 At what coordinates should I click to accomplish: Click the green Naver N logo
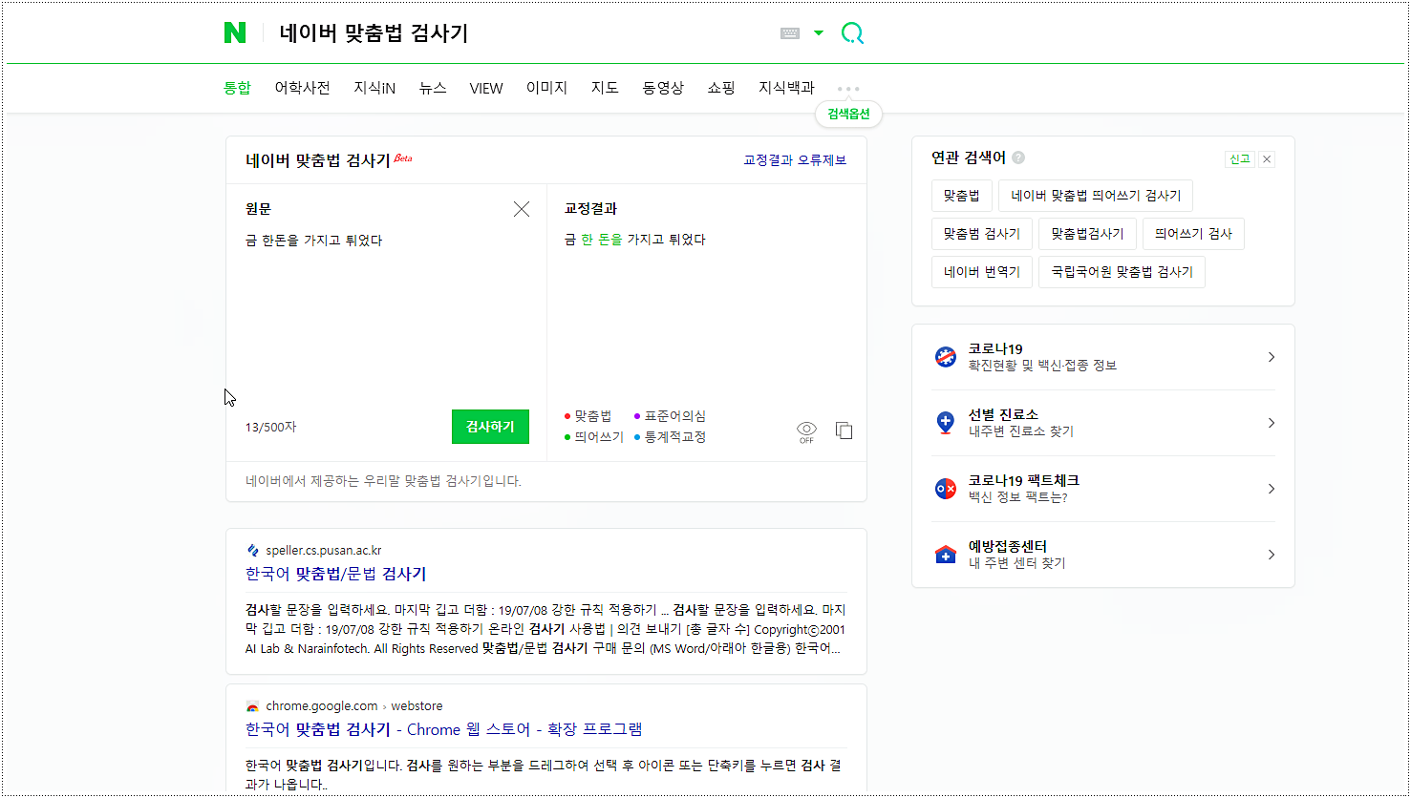click(x=235, y=33)
